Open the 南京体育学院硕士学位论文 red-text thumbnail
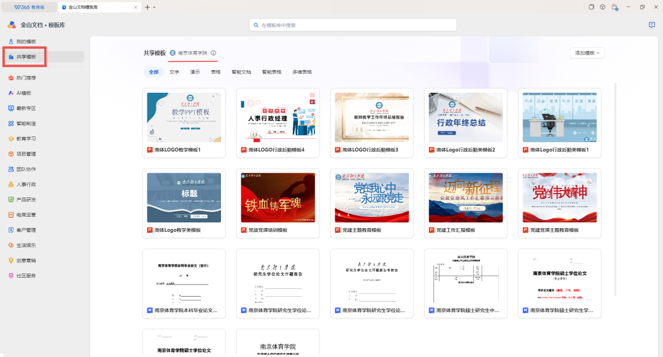 coord(559,278)
